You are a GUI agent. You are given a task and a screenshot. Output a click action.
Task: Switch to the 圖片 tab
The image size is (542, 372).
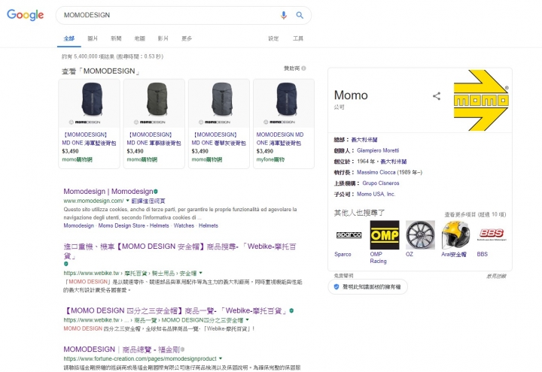93,38
